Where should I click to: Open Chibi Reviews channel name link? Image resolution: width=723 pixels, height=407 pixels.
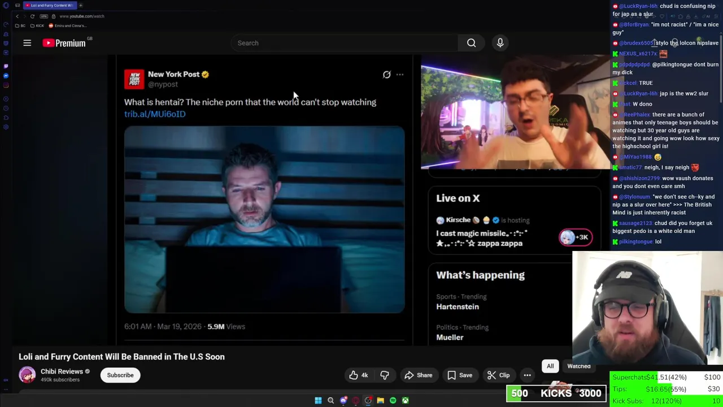[x=62, y=371]
